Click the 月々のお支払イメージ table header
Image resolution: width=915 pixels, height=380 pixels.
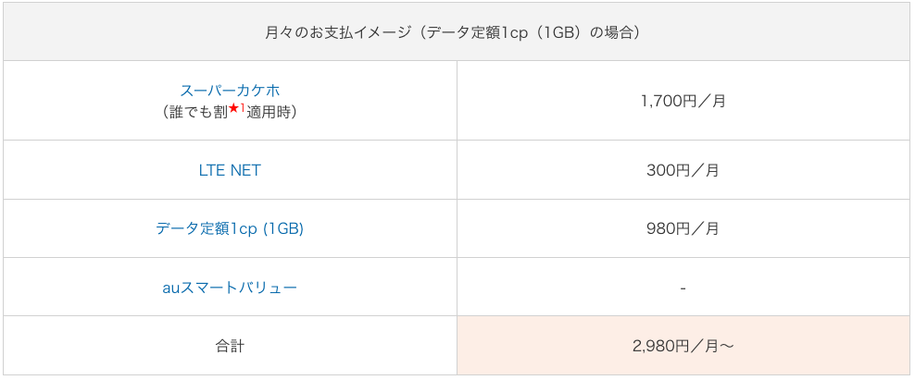[x=457, y=32]
